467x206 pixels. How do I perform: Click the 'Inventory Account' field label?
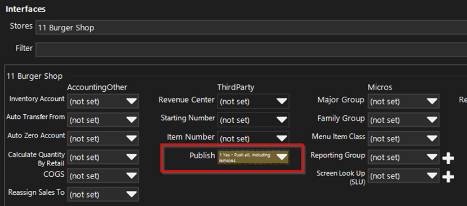[37, 99]
